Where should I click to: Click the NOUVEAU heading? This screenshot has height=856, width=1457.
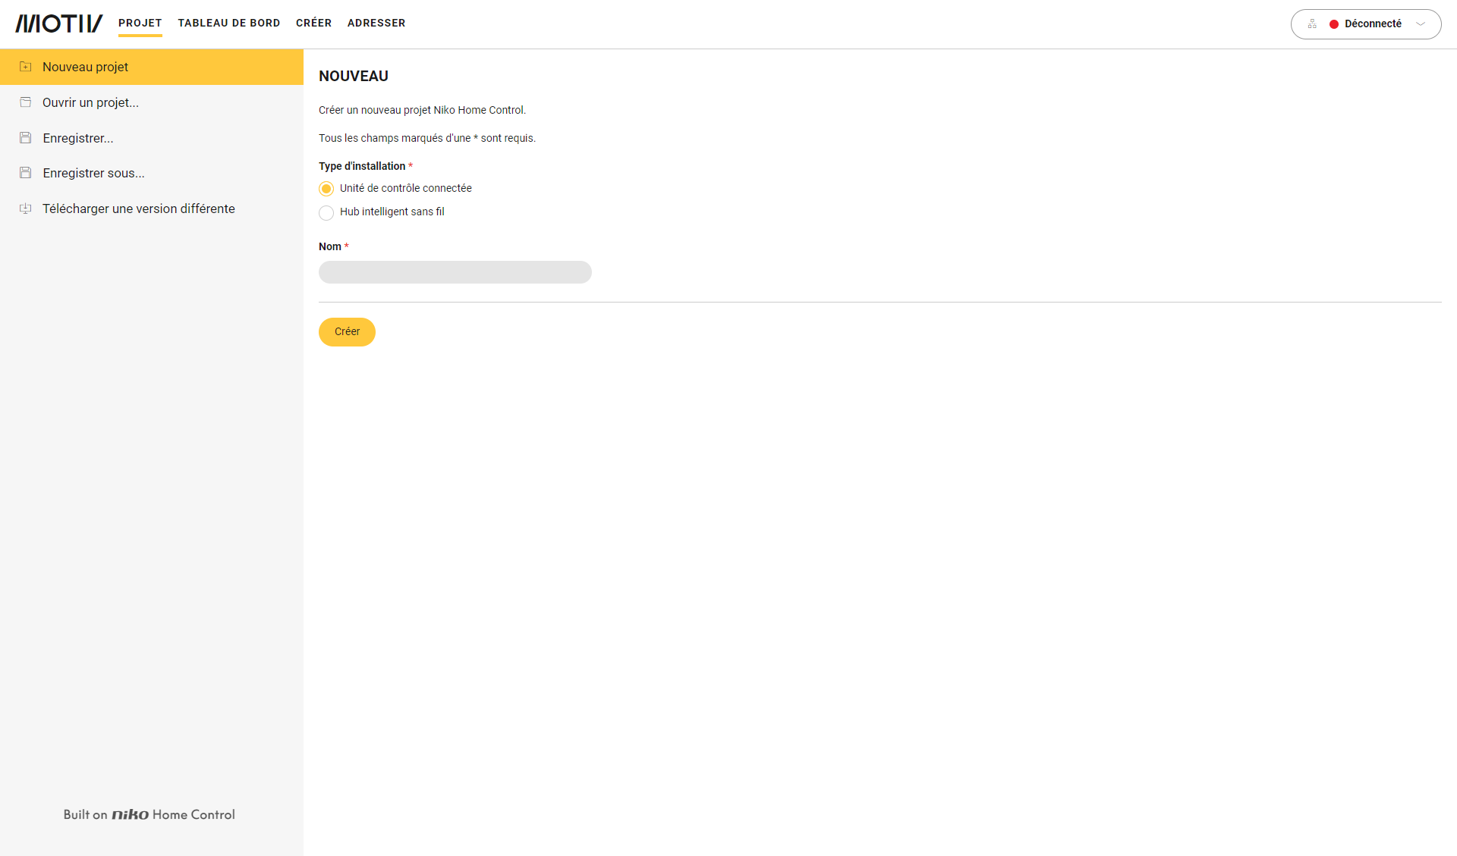point(354,76)
